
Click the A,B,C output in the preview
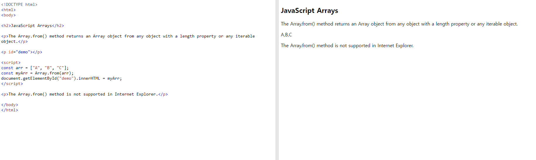pos(286,35)
